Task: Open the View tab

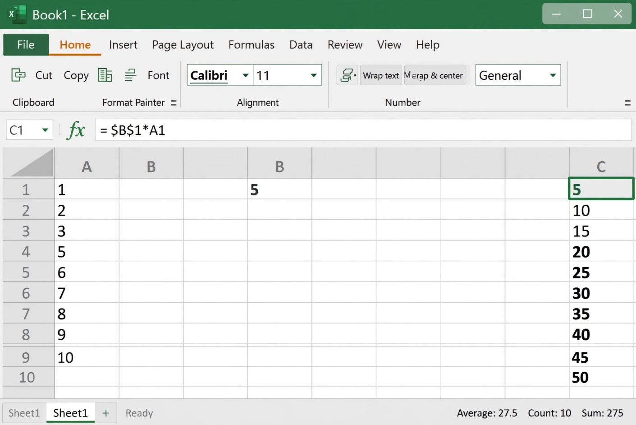Action: (389, 45)
